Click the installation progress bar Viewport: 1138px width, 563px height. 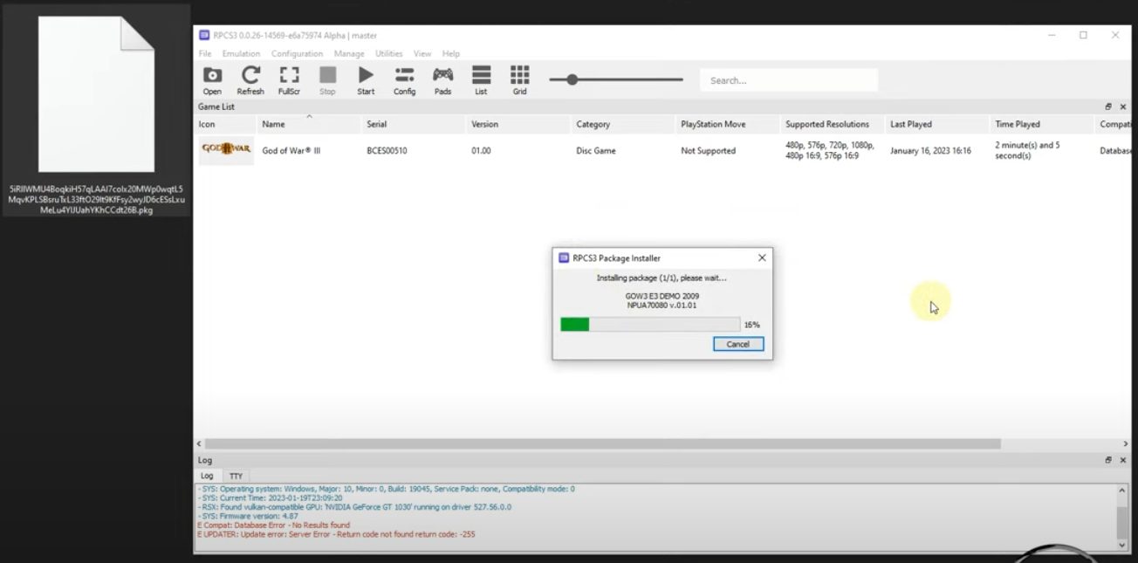[x=650, y=324]
